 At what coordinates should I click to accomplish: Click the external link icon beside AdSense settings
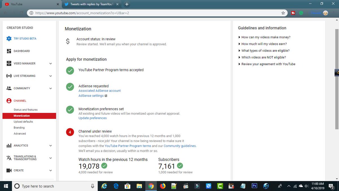tap(106, 96)
